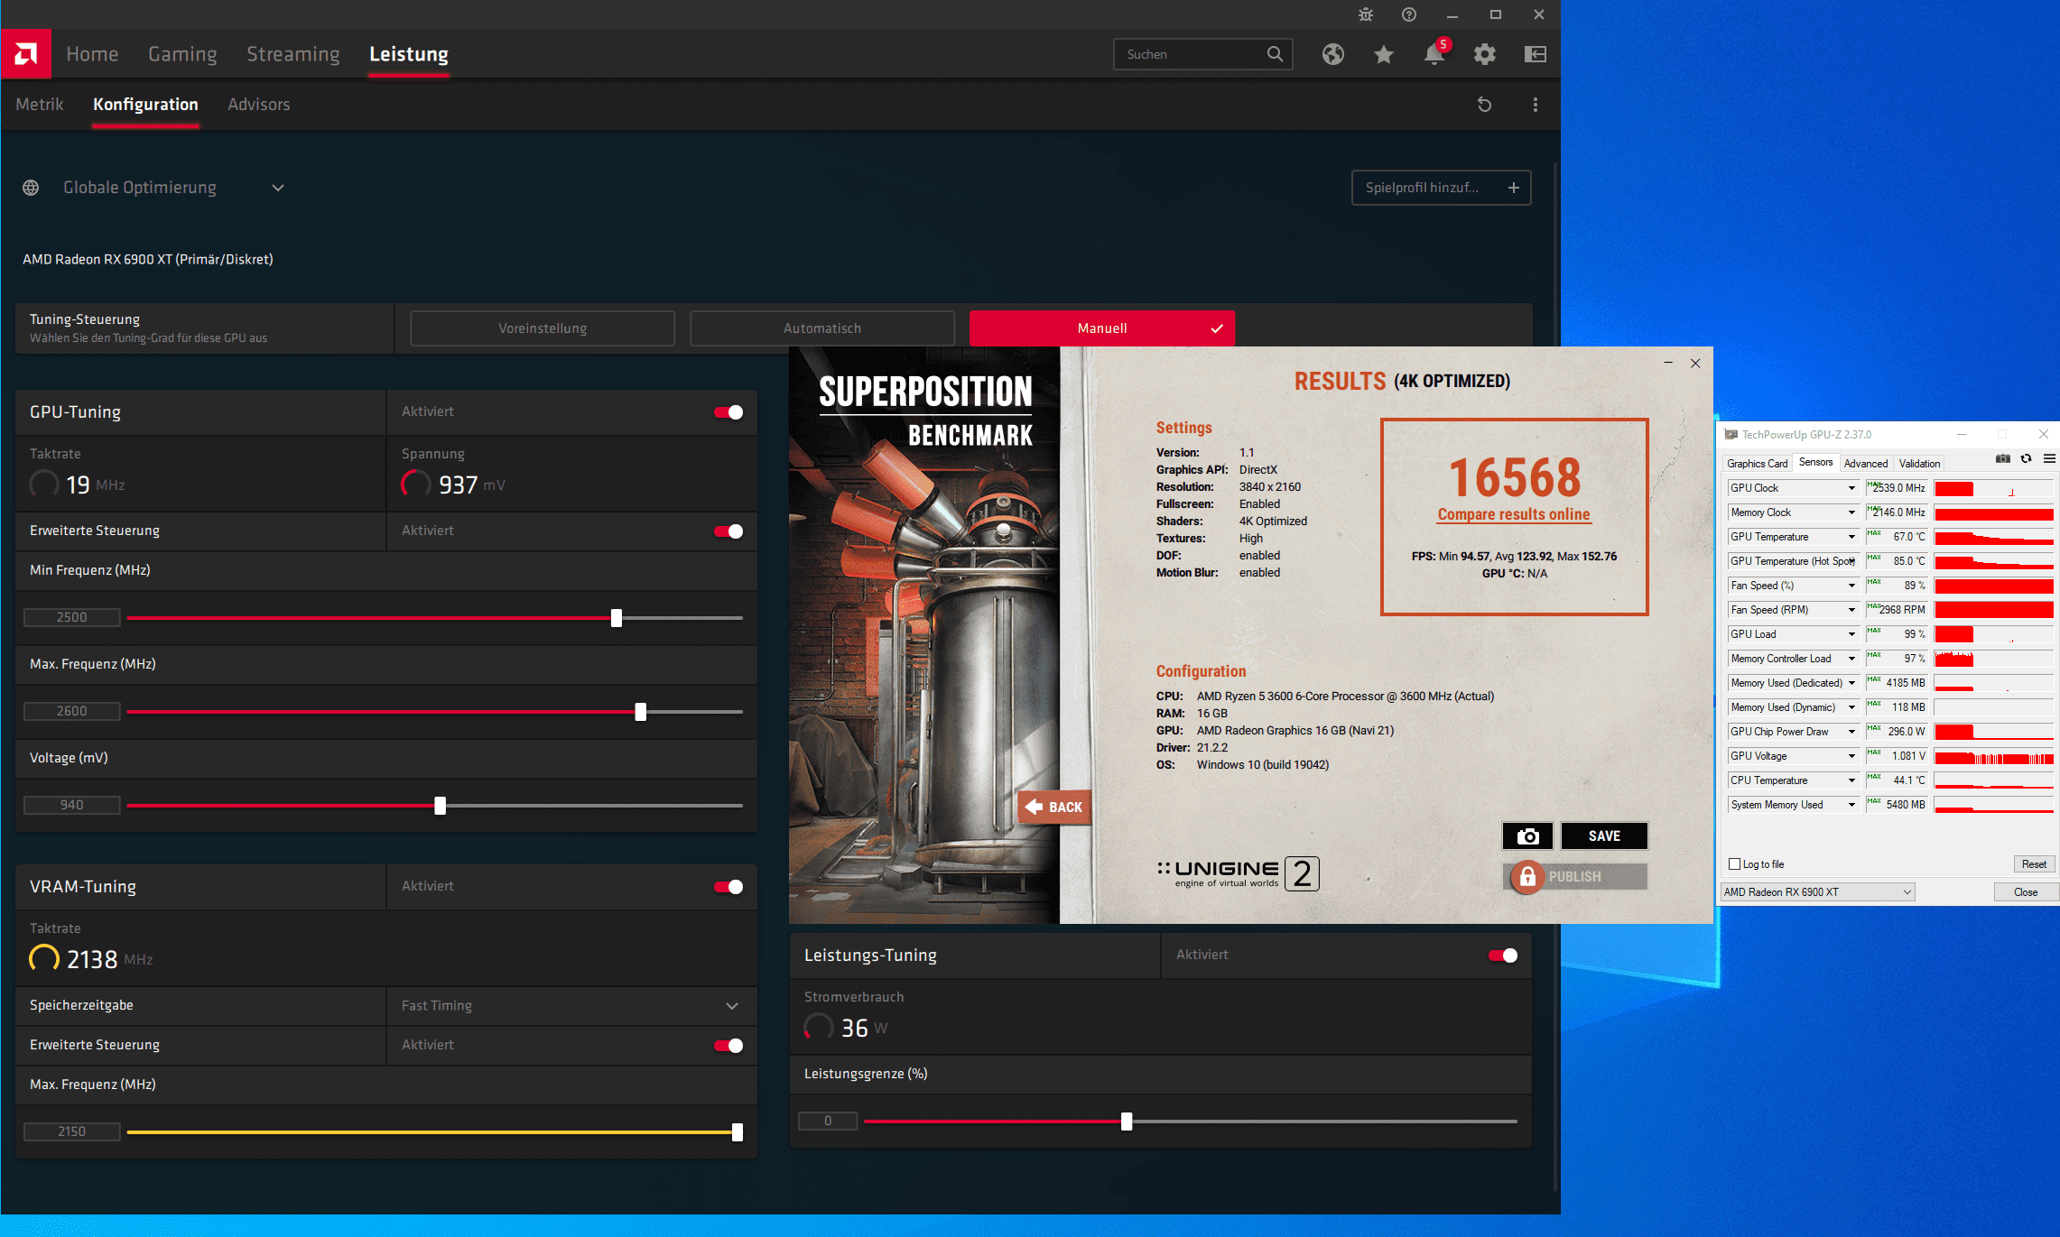Open the favorites star icon
Image resolution: width=2060 pixels, height=1237 pixels.
[x=1384, y=54]
